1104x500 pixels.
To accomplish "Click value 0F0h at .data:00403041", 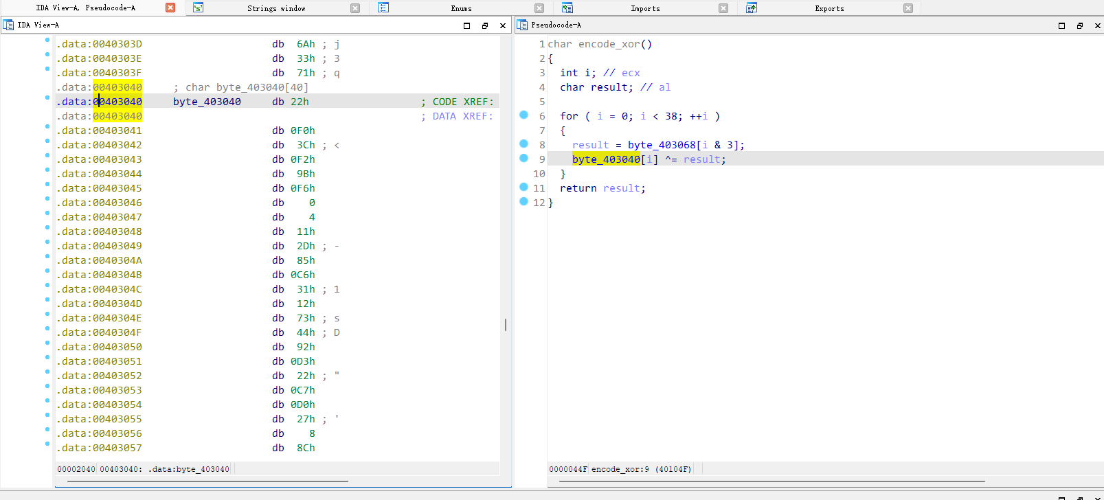I will point(302,130).
